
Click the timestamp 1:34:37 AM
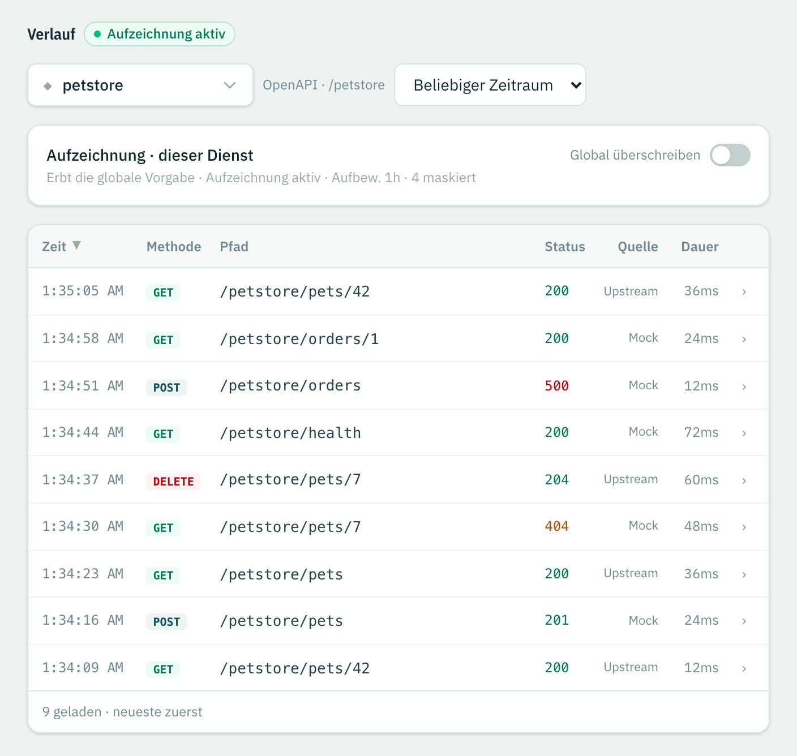[x=83, y=480]
